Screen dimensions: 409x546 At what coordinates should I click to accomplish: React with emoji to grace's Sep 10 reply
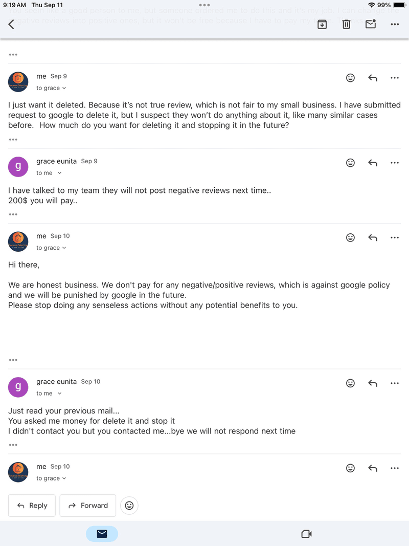350,383
